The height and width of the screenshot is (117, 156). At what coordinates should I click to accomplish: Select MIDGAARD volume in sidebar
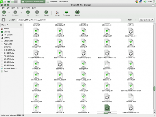(8, 41)
